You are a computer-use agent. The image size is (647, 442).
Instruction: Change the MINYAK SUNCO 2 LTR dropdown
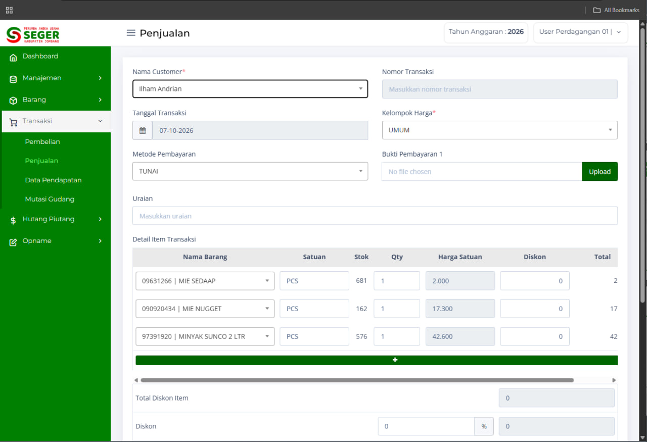click(205, 336)
